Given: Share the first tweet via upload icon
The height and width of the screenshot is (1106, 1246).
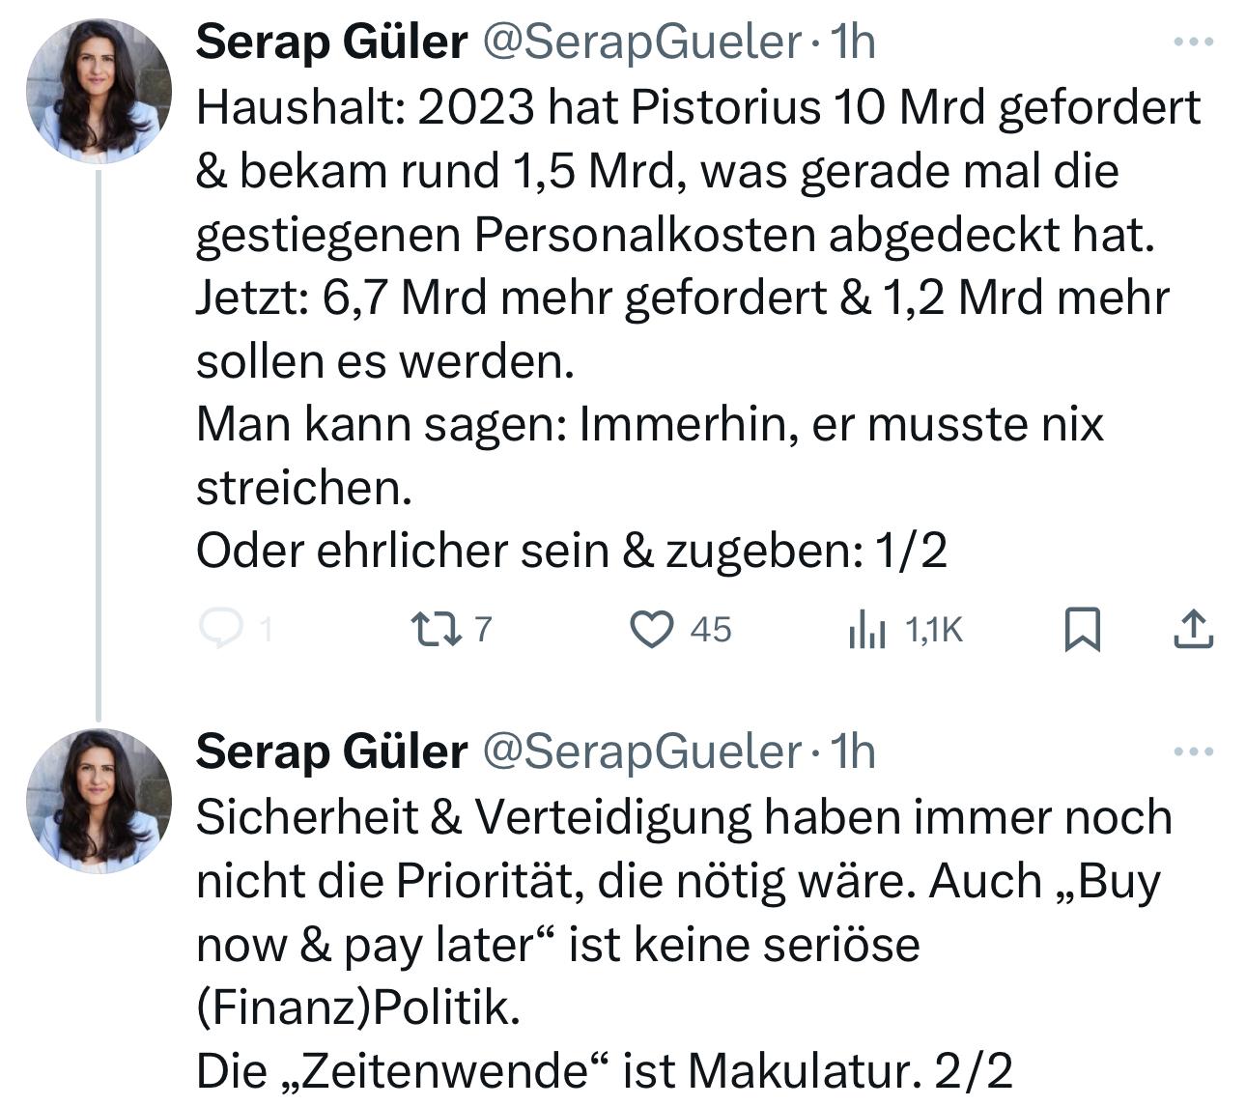Looking at the screenshot, I should coord(1193,630).
